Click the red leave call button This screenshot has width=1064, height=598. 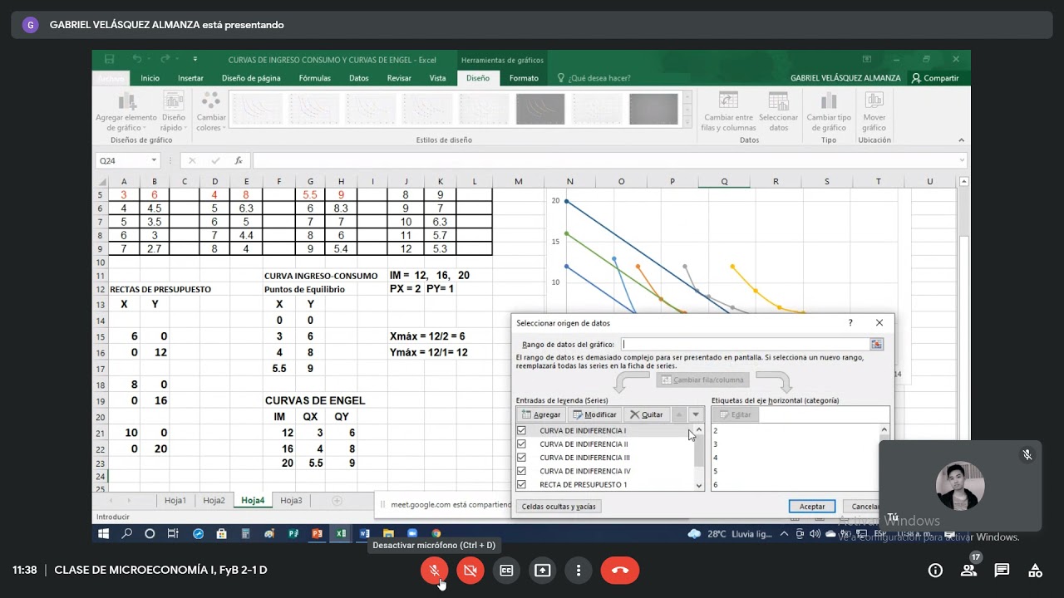click(x=619, y=570)
